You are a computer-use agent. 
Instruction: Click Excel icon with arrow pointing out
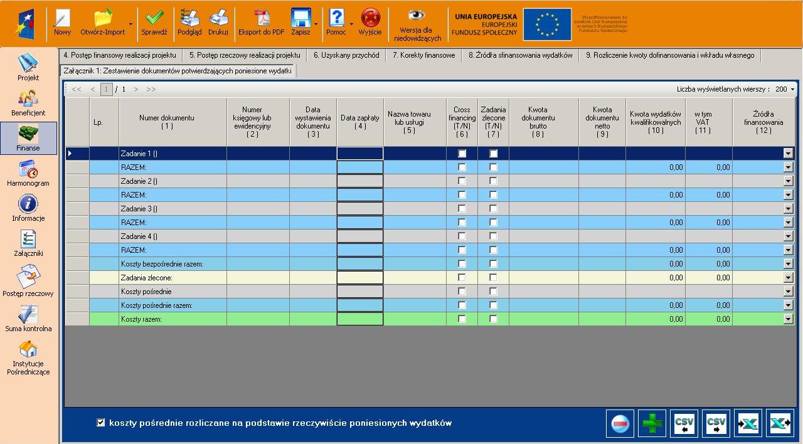(780, 423)
